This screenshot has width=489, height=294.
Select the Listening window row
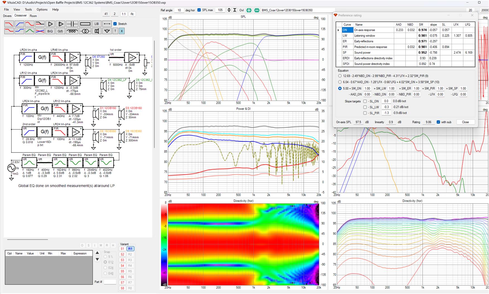click(x=405, y=36)
